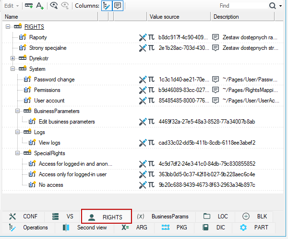Screen dimensions: 288x239
Task: Click the greyed-out eye icon in toolbar
Action: [x=65, y=6]
